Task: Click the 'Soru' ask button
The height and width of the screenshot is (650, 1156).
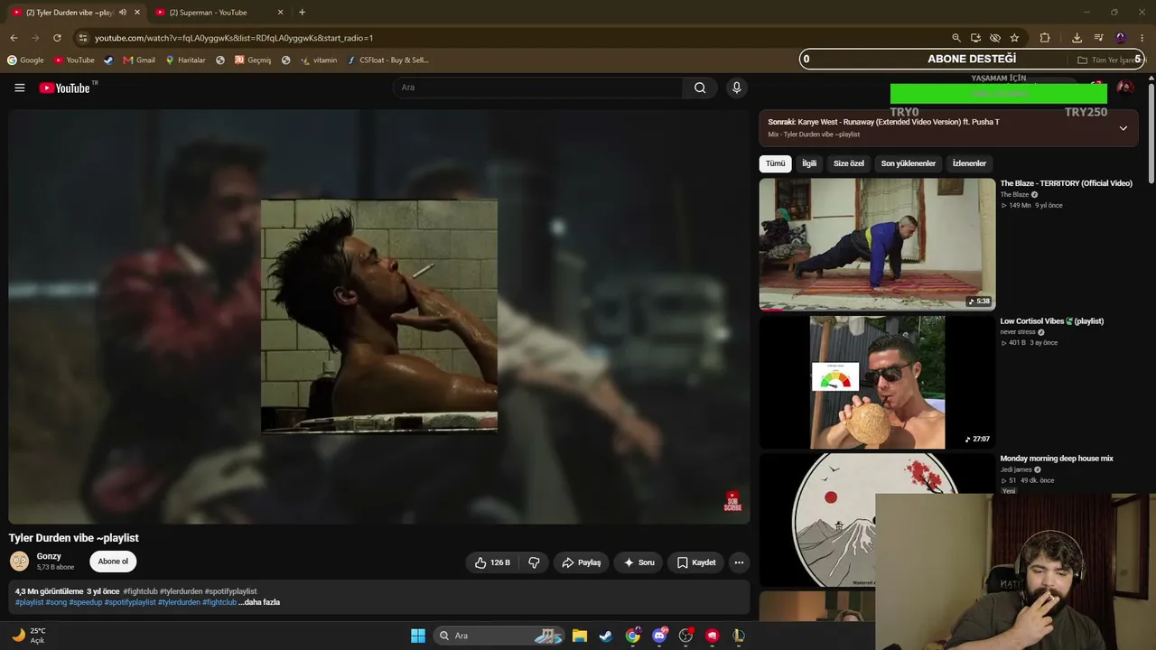Action: click(x=639, y=562)
